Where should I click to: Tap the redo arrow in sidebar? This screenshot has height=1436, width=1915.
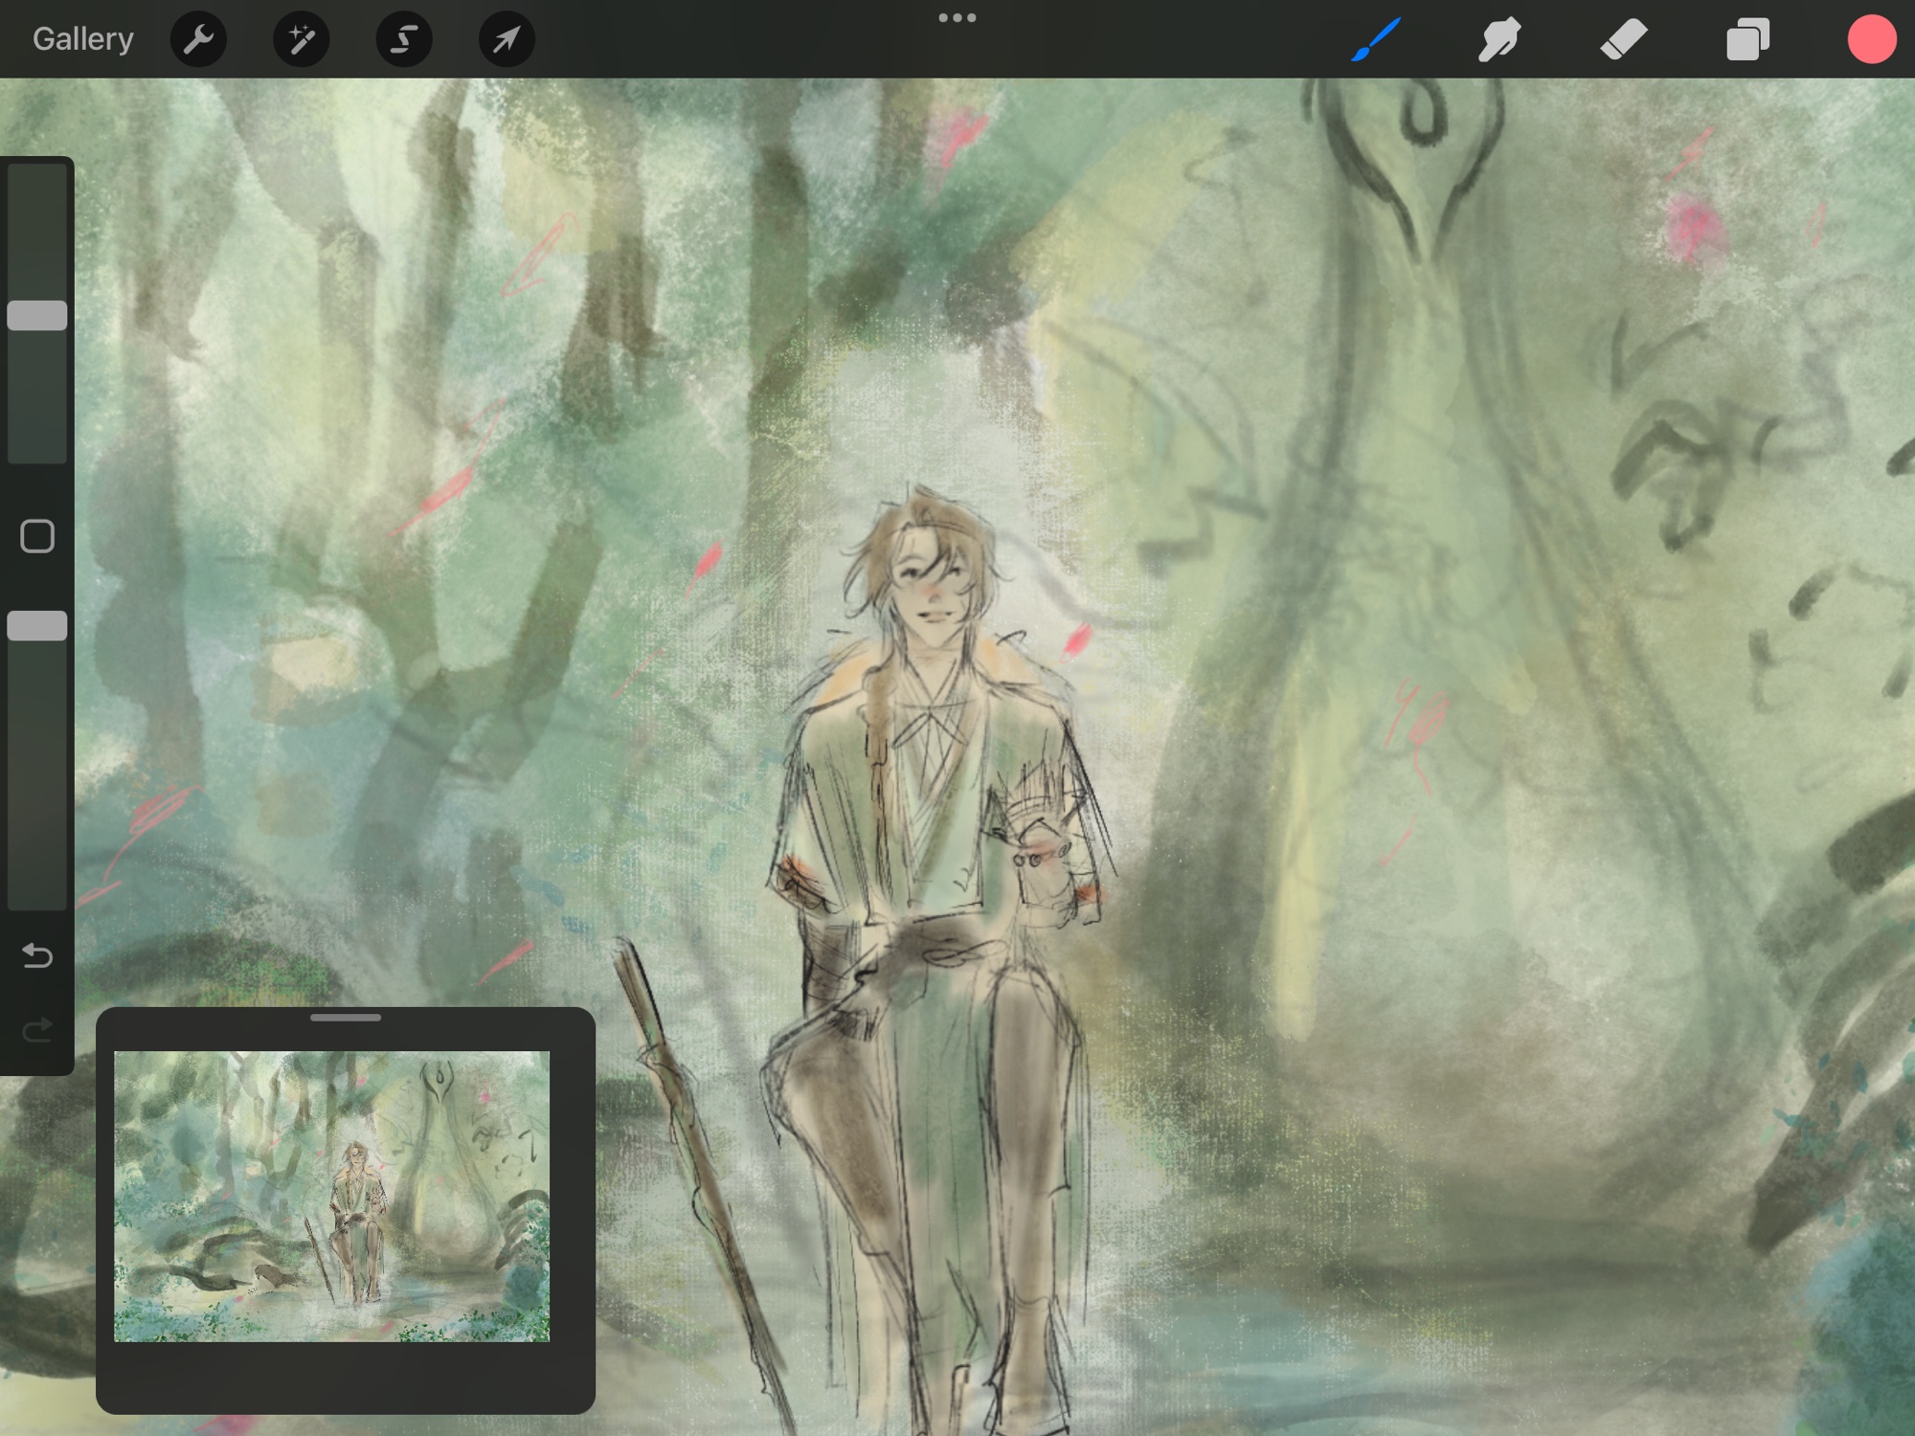click(37, 1030)
